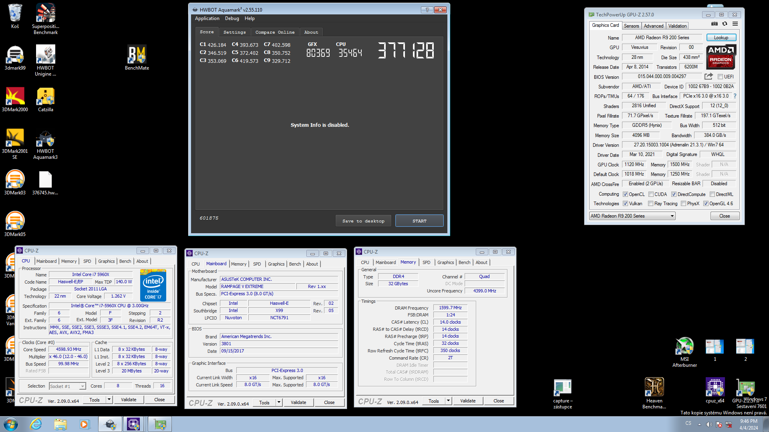Click the volume speaker tray icon
Screen dimensions: 769x432
tap(709, 424)
